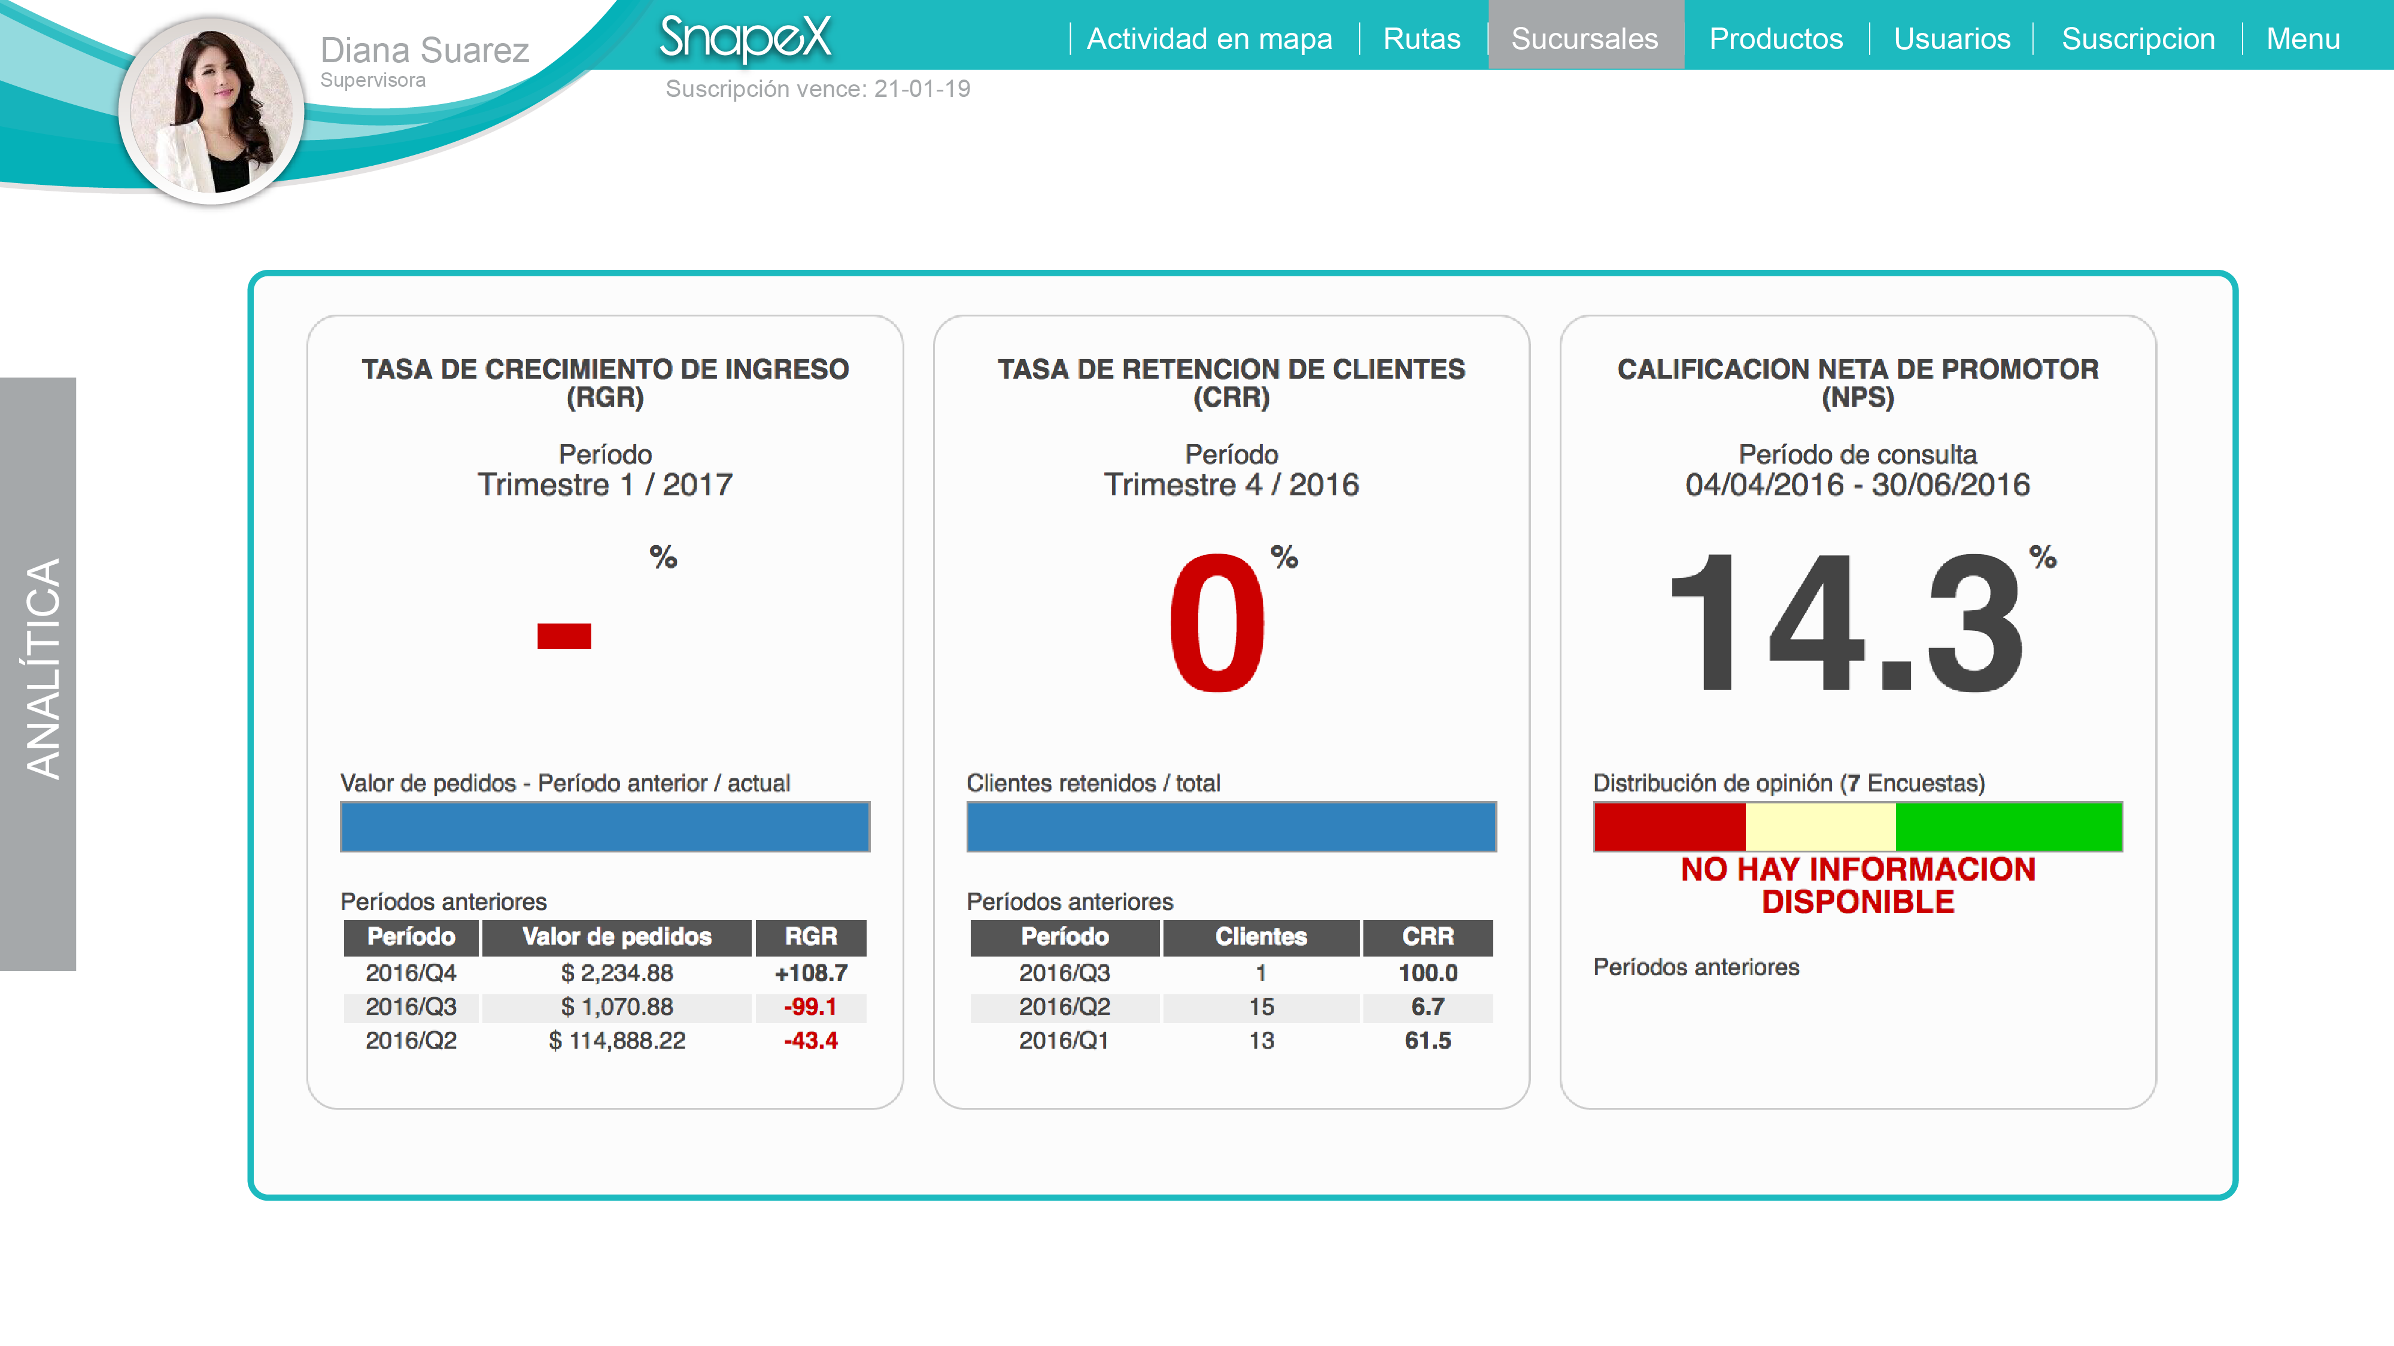Screen dimensions: 2394x1346
Task: Click the CALIFICACION NETA DE PROMOTOR title
Action: [1858, 383]
